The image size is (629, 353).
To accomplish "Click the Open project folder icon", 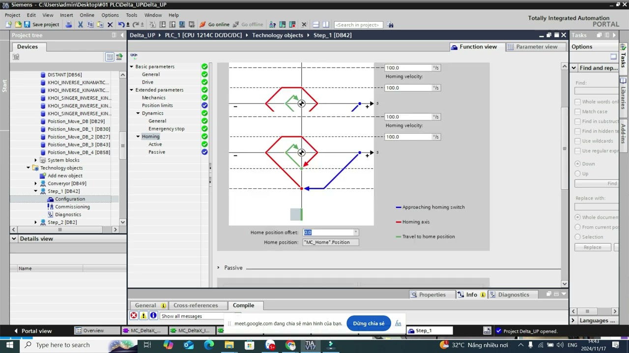I will click(18, 25).
